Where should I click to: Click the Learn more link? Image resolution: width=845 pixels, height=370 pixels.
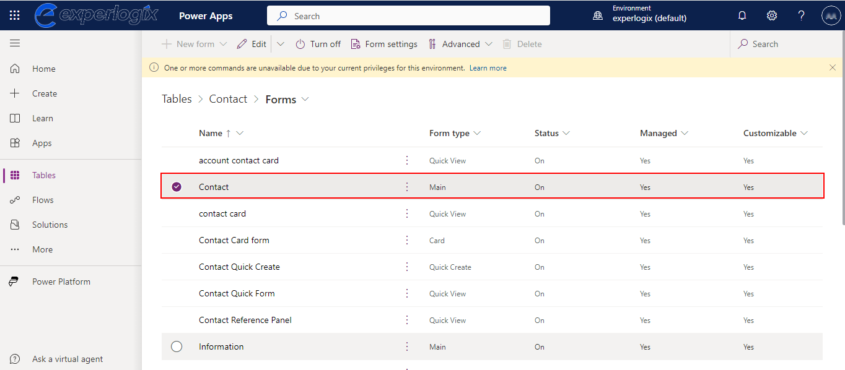pos(488,68)
